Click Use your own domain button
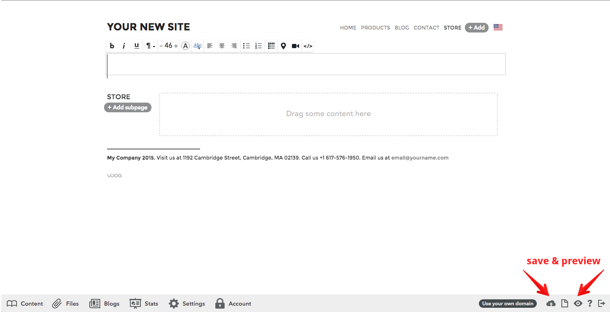 [508, 304]
